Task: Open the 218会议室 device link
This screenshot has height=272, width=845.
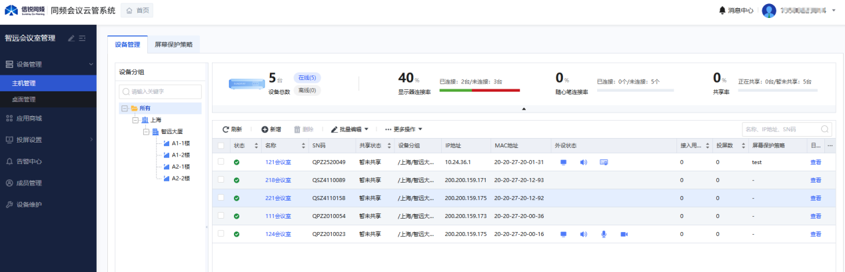Action: tap(278, 180)
